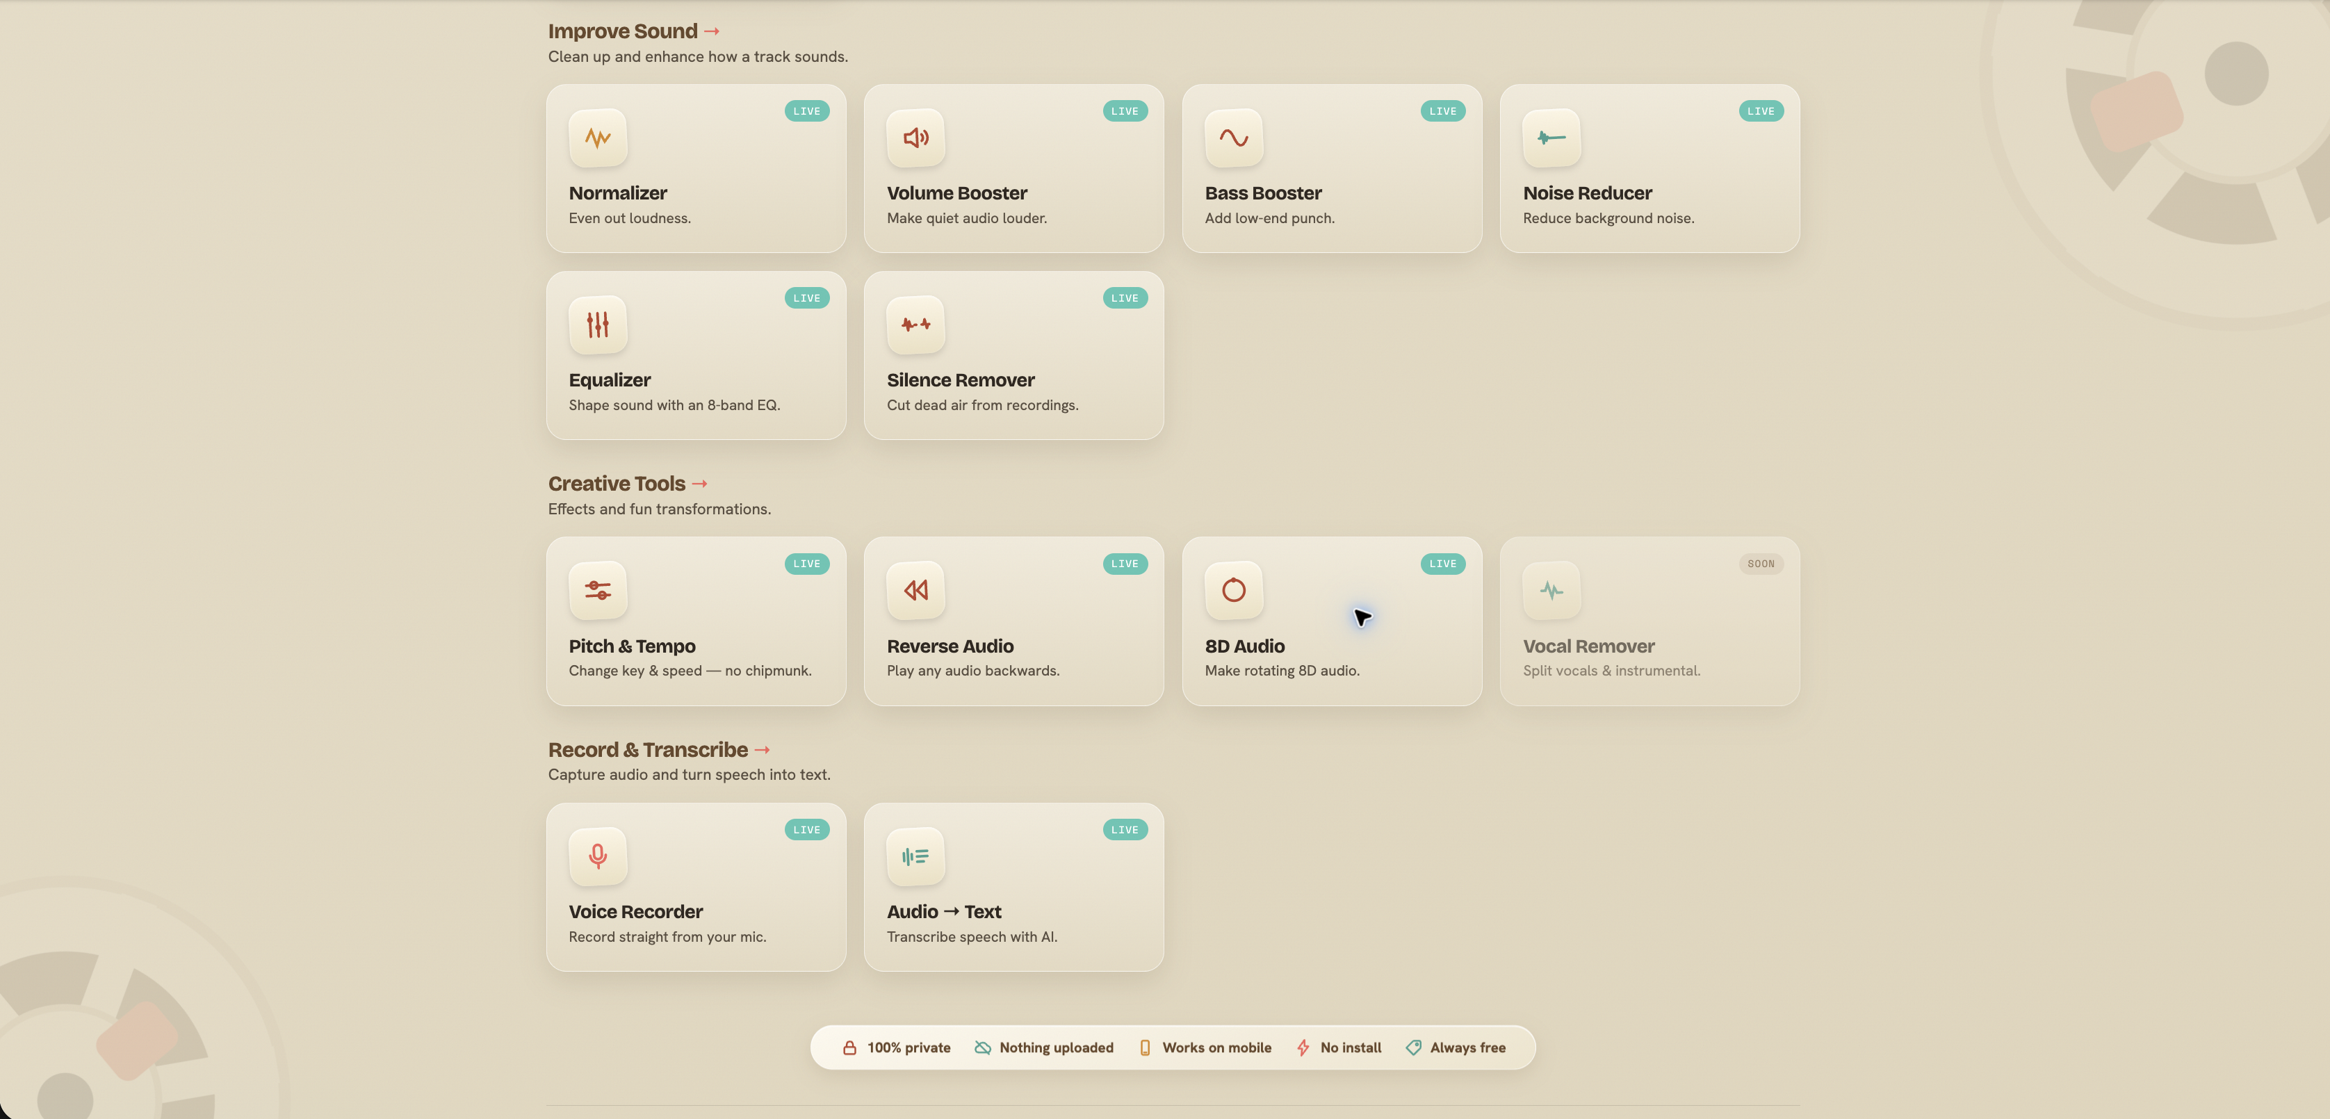Click the text "Cut dead air from recordings."
2330x1119 pixels.
point(982,405)
